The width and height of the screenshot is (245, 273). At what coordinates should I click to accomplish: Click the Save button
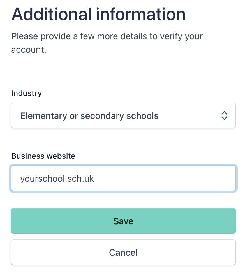coord(123,221)
